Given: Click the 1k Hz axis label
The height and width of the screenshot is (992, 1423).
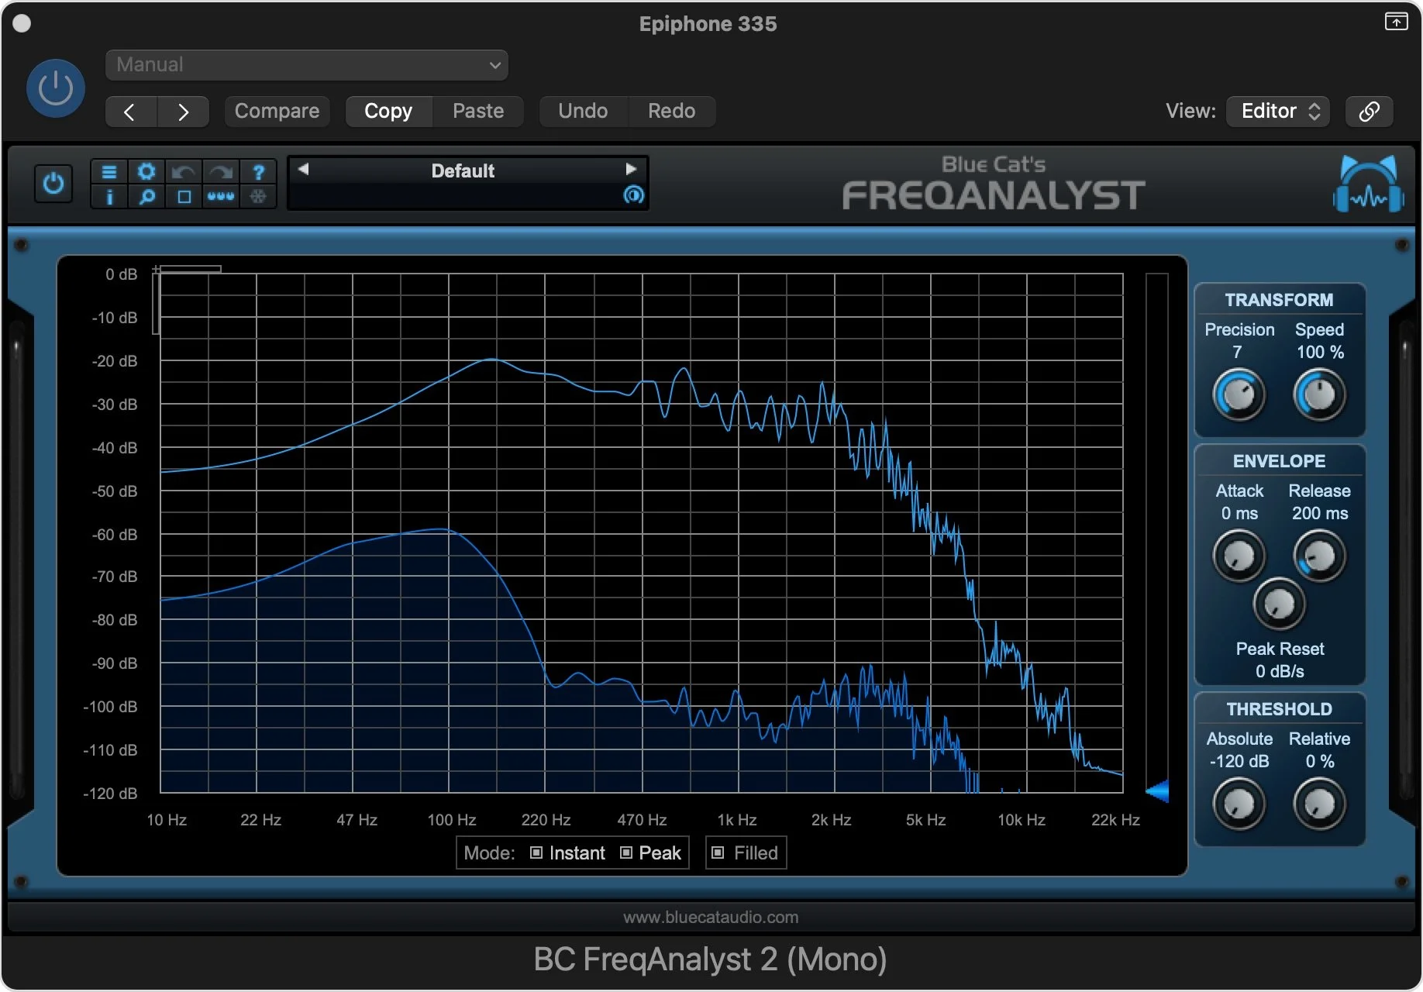Looking at the screenshot, I should [x=736, y=820].
